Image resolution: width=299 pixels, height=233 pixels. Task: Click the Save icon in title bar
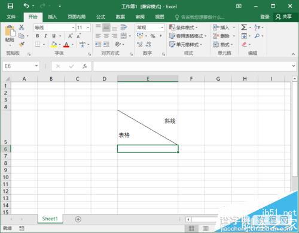(10, 6)
